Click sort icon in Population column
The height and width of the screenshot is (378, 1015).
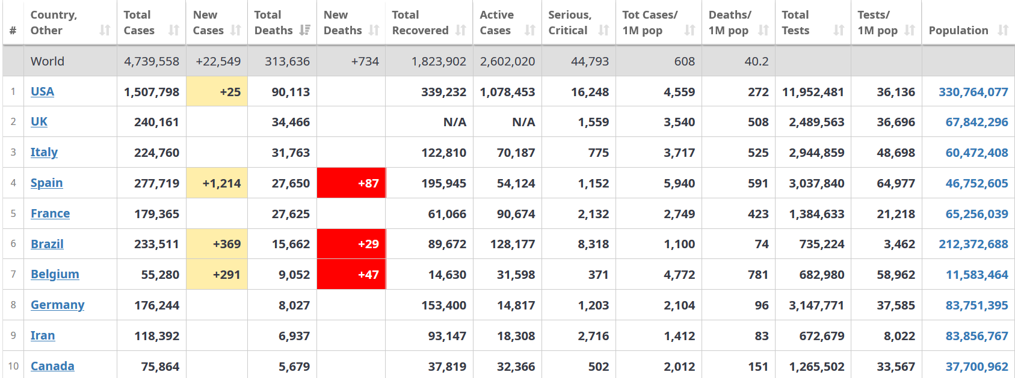click(x=1003, y=30)
